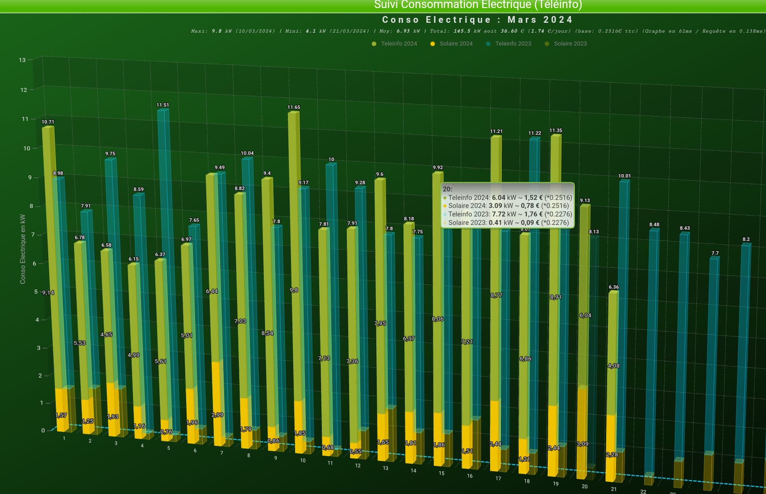This screenshot has width=766, height=494.
Task: Click the '2,28' solar label on day 21
Action: (612, 455)
